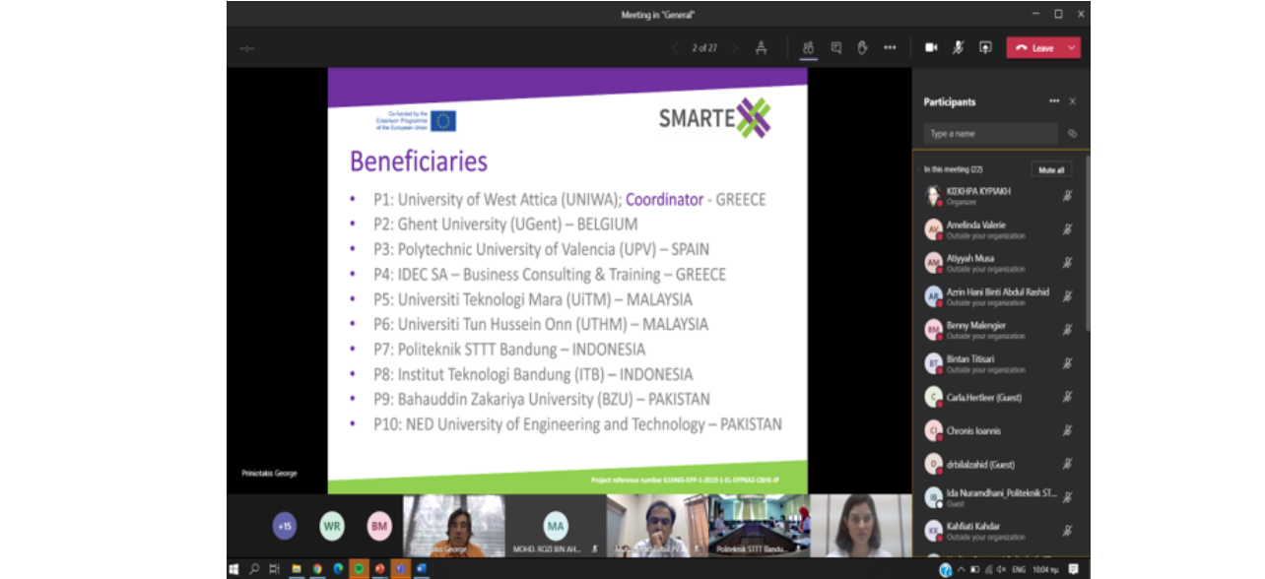Click Ida Nuramdhani's muted mic icon
This screenshot has height=579, width=1265.
(x=1067, y=497)
